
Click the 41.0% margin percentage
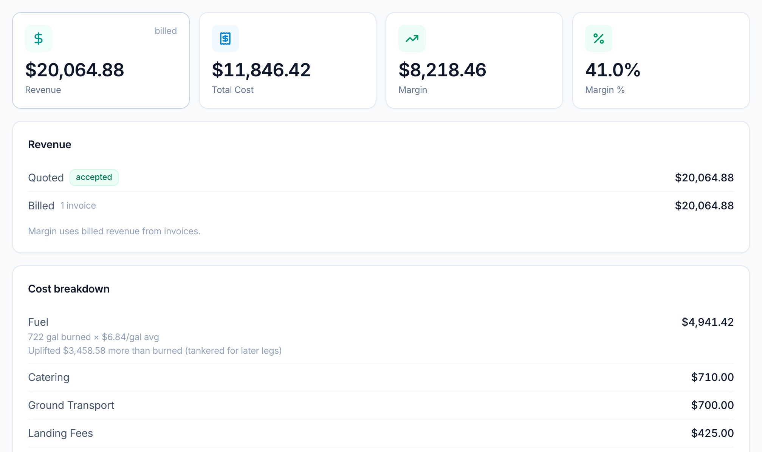[613, 70]
